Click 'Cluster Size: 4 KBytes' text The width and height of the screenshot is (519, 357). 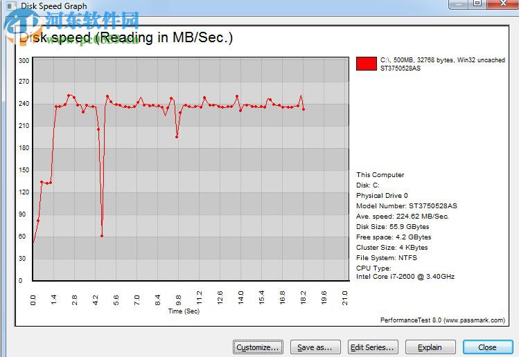(392, 248)
